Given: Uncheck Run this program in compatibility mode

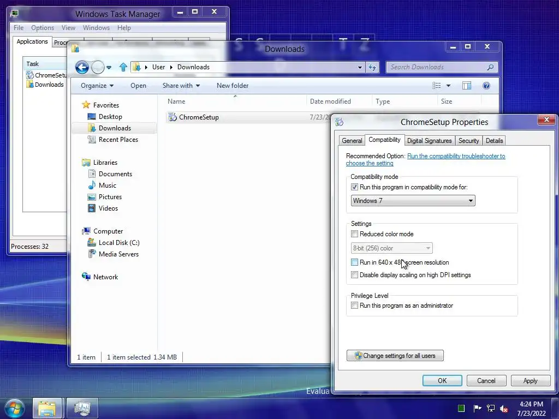Looking at the screenshot, I should (x=354, y=187).
